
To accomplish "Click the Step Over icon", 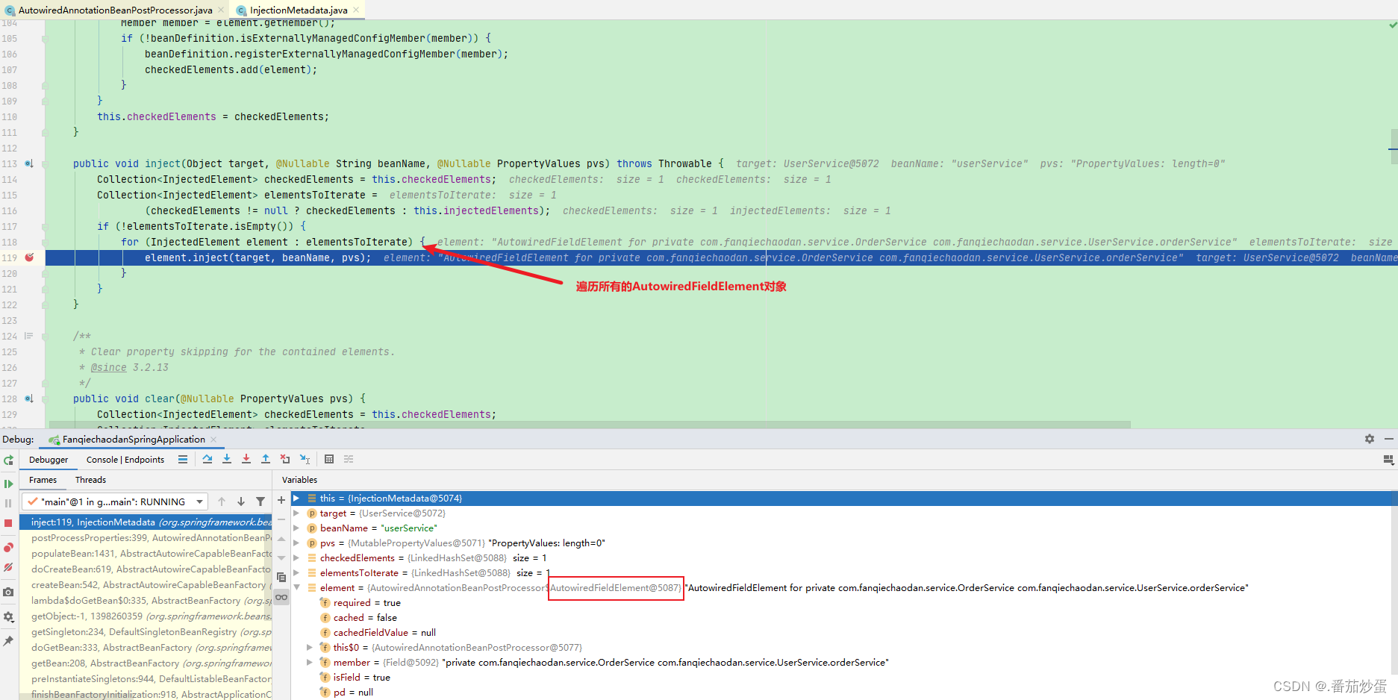I will 207,460.
